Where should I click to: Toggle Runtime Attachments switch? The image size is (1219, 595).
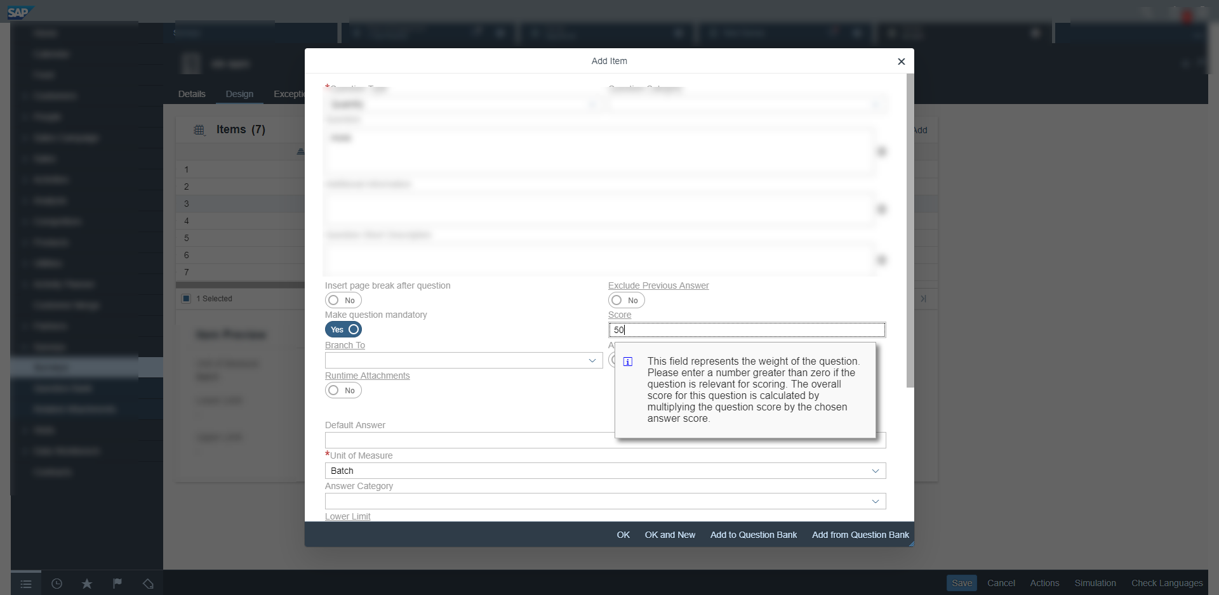pos(343,390)
